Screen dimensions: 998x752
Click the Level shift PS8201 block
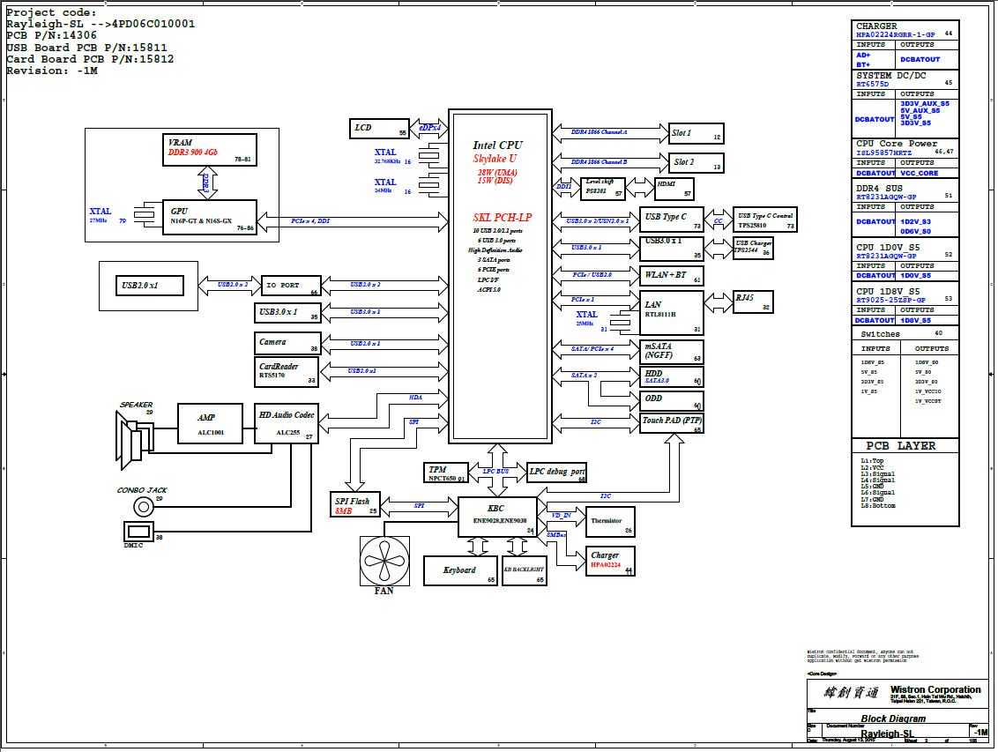tap(603, 189)
